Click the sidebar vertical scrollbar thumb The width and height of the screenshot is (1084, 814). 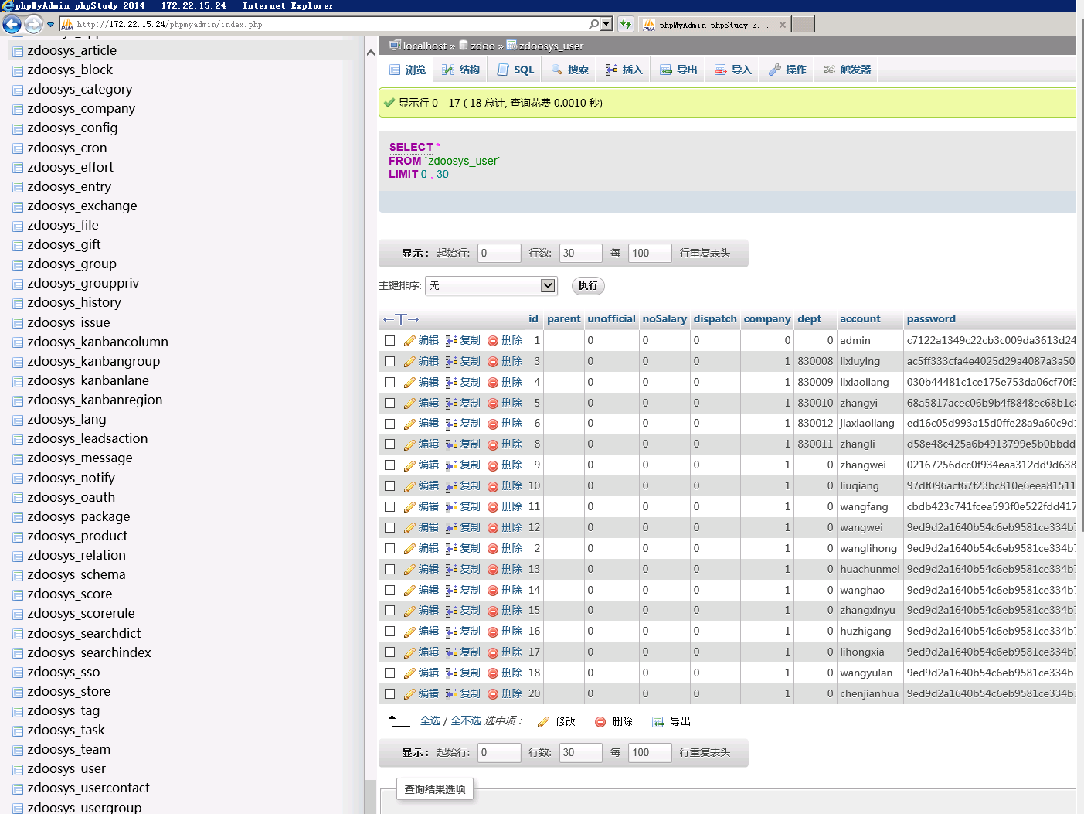coord(371,796)
